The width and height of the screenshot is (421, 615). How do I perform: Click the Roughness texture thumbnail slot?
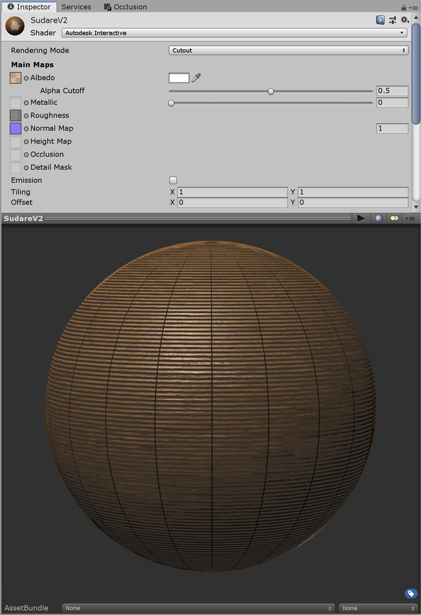point(16,115)
